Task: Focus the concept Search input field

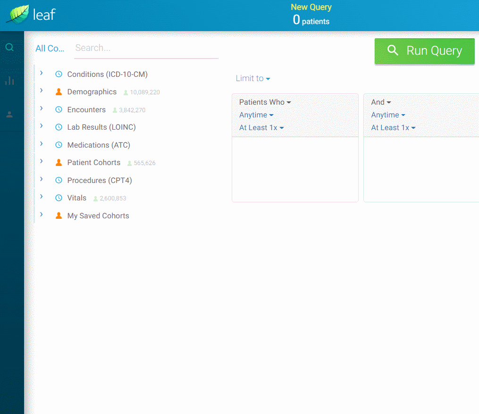Action: pyautogui.click(x=146, y=48)
